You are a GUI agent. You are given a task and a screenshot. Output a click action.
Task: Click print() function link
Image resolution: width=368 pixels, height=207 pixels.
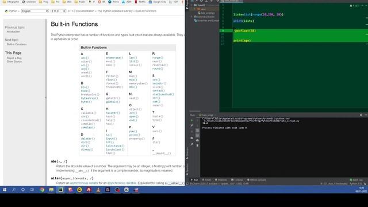[135, 135]
